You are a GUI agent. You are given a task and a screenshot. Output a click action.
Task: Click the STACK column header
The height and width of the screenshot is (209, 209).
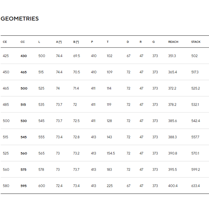click(x=196, y=42)
